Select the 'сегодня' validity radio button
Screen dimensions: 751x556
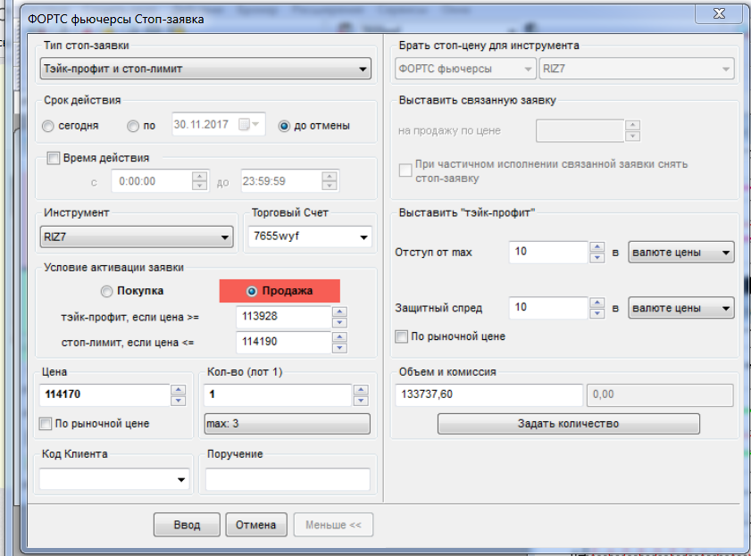[x=48, y=127]
